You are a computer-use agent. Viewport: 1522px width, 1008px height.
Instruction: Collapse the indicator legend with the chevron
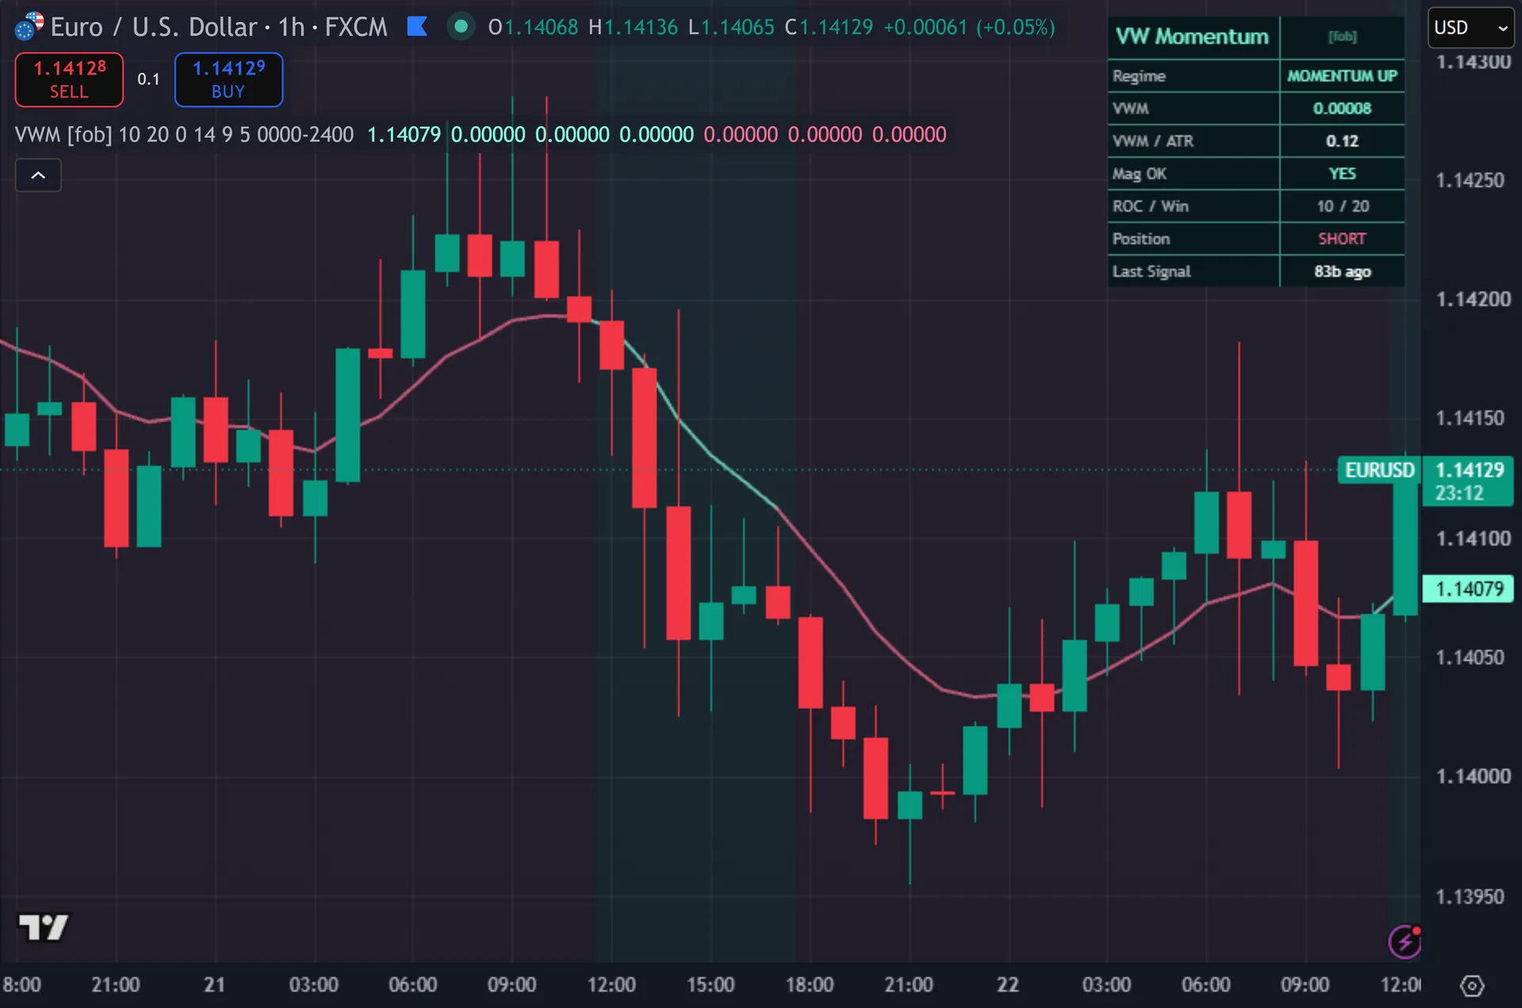point(38,175)
